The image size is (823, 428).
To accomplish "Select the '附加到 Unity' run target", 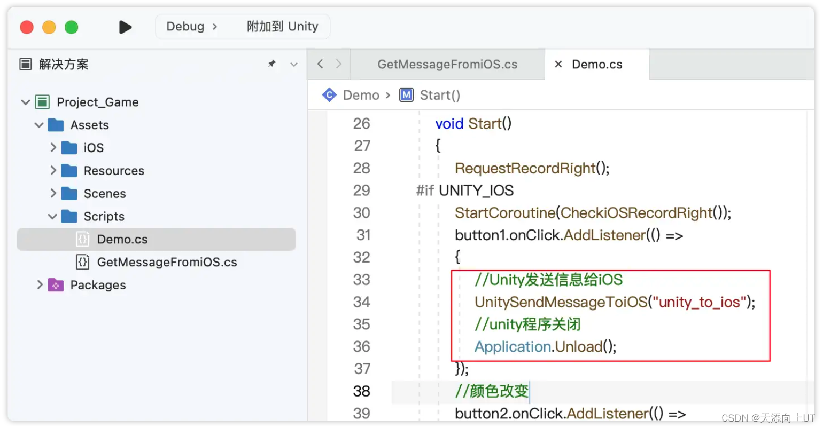I will tap(282, 27).
